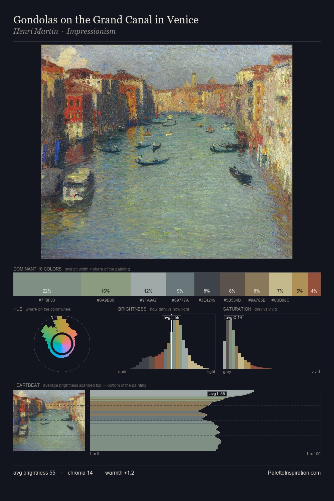This screenshot has height=501, width=334.
Task: Pick the tan swatch above #8A785B
Action: pos(257,284)
